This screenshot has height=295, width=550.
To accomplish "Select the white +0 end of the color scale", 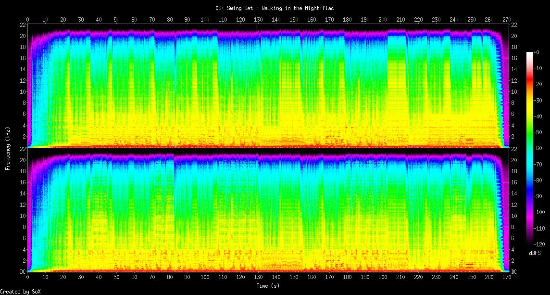I will click(x=530, y=53).
